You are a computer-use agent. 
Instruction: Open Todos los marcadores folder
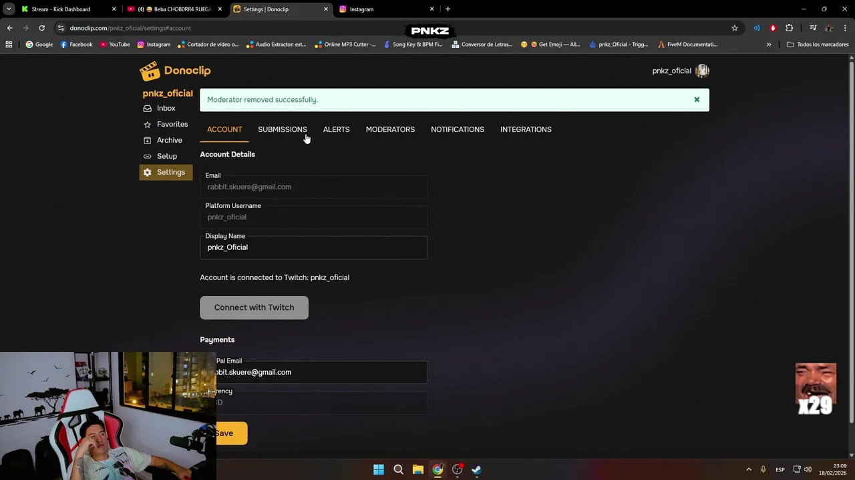click(818, 45)
